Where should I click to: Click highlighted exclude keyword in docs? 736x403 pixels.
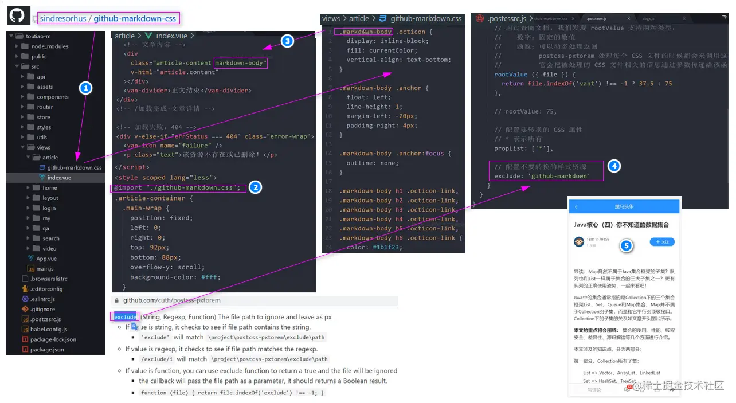pyautogui.click(x=124, y=317)
